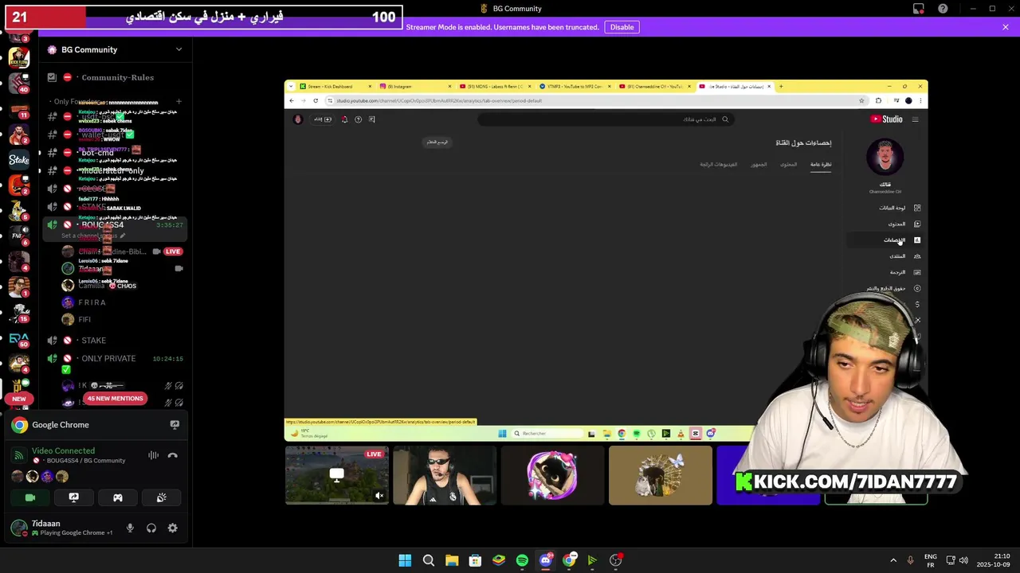
Task: Select the Content analytics tab
Action: tap(788, 164)
